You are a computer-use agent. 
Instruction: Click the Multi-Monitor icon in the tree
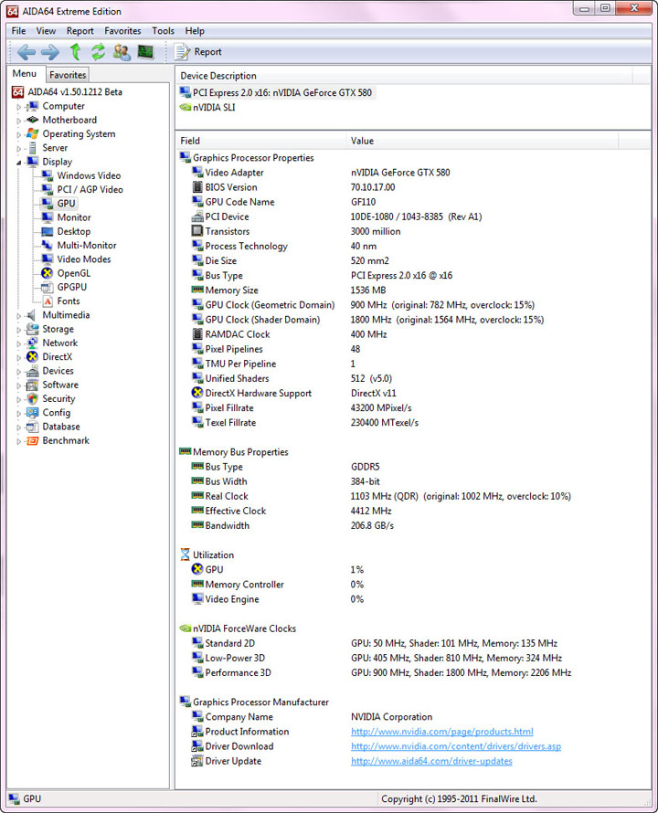pyautogui.click(x=48, y=245)
